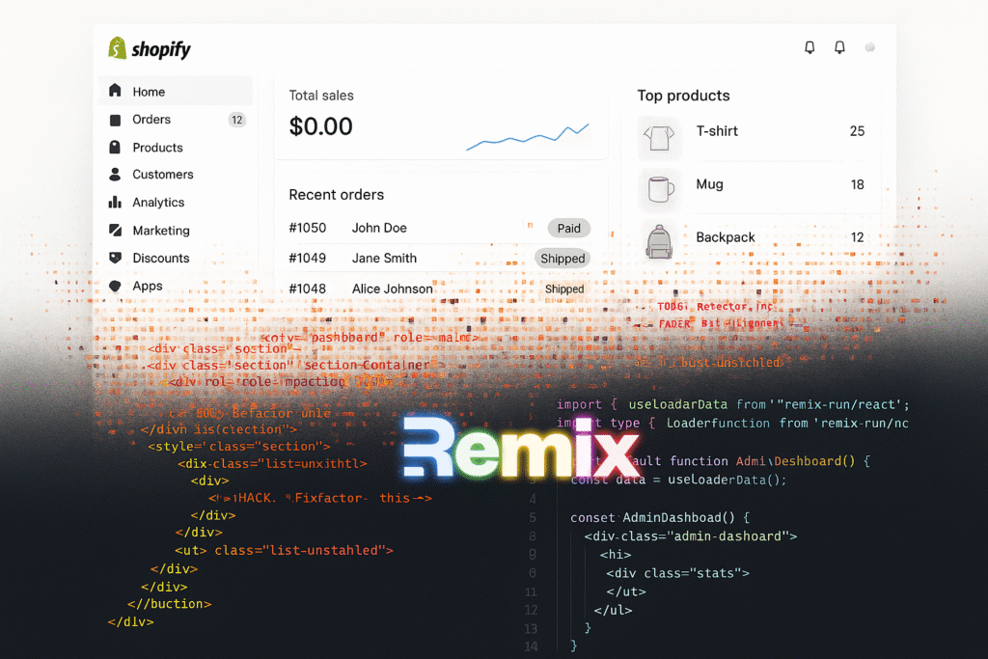Open the Mug product thumbnail
988x659 pixels.
(x=660, y=189)
